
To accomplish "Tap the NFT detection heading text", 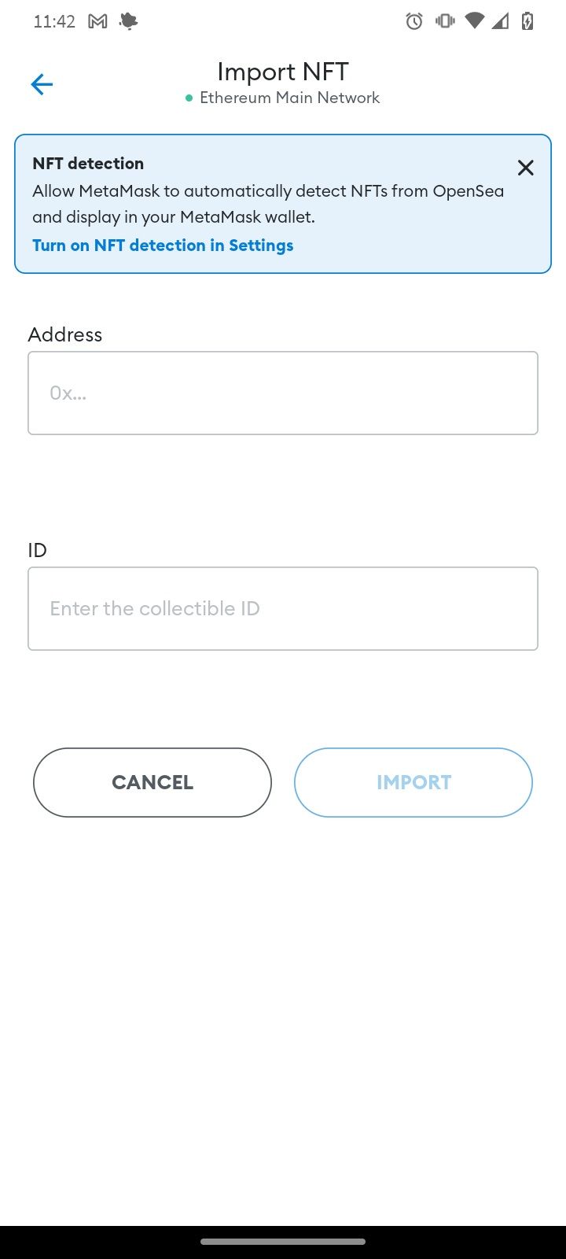I will click(88, 164).
